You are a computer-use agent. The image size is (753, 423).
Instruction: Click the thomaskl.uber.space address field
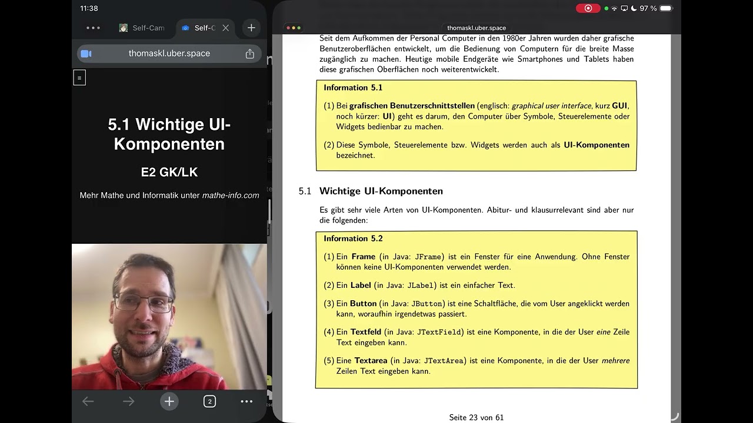coord(169,53)
